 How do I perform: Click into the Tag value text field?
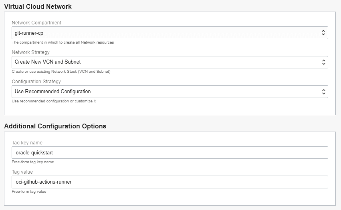169,182
